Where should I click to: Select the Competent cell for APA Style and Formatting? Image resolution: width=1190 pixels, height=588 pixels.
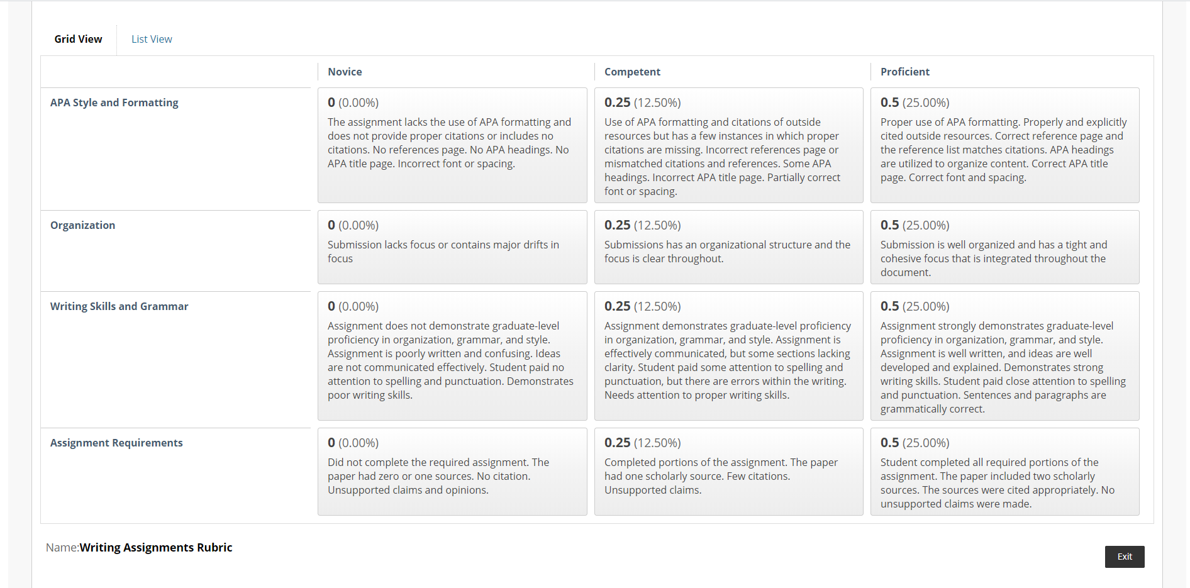coord(728,145)
